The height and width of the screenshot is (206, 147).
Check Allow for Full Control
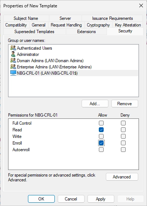(x=101, y=123)
